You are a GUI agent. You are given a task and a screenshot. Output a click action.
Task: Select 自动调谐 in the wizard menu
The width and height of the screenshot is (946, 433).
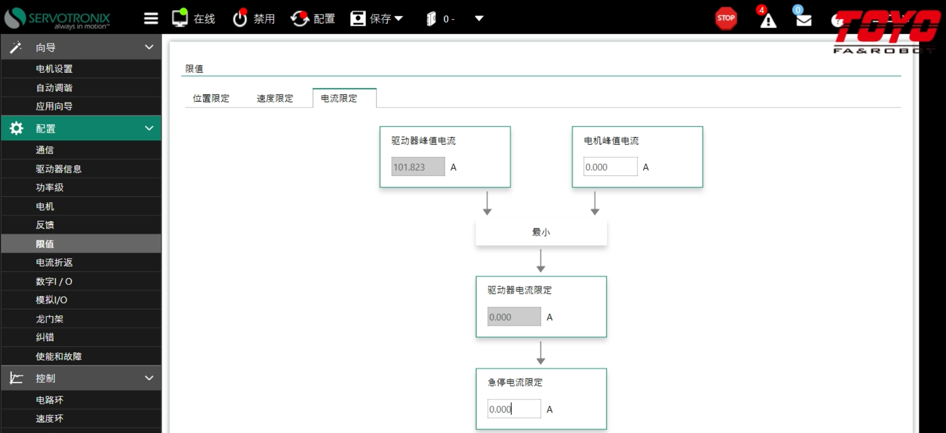click(54, 88)
